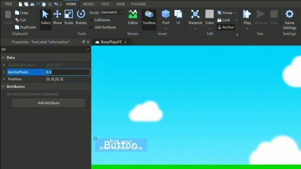Cut the selected object
The image size is (301, 169).
coord(20,20)
